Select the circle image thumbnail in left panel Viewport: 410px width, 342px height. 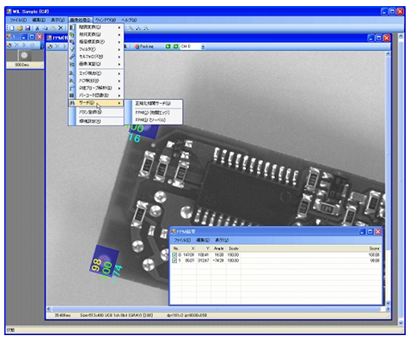tap(25, 56)
